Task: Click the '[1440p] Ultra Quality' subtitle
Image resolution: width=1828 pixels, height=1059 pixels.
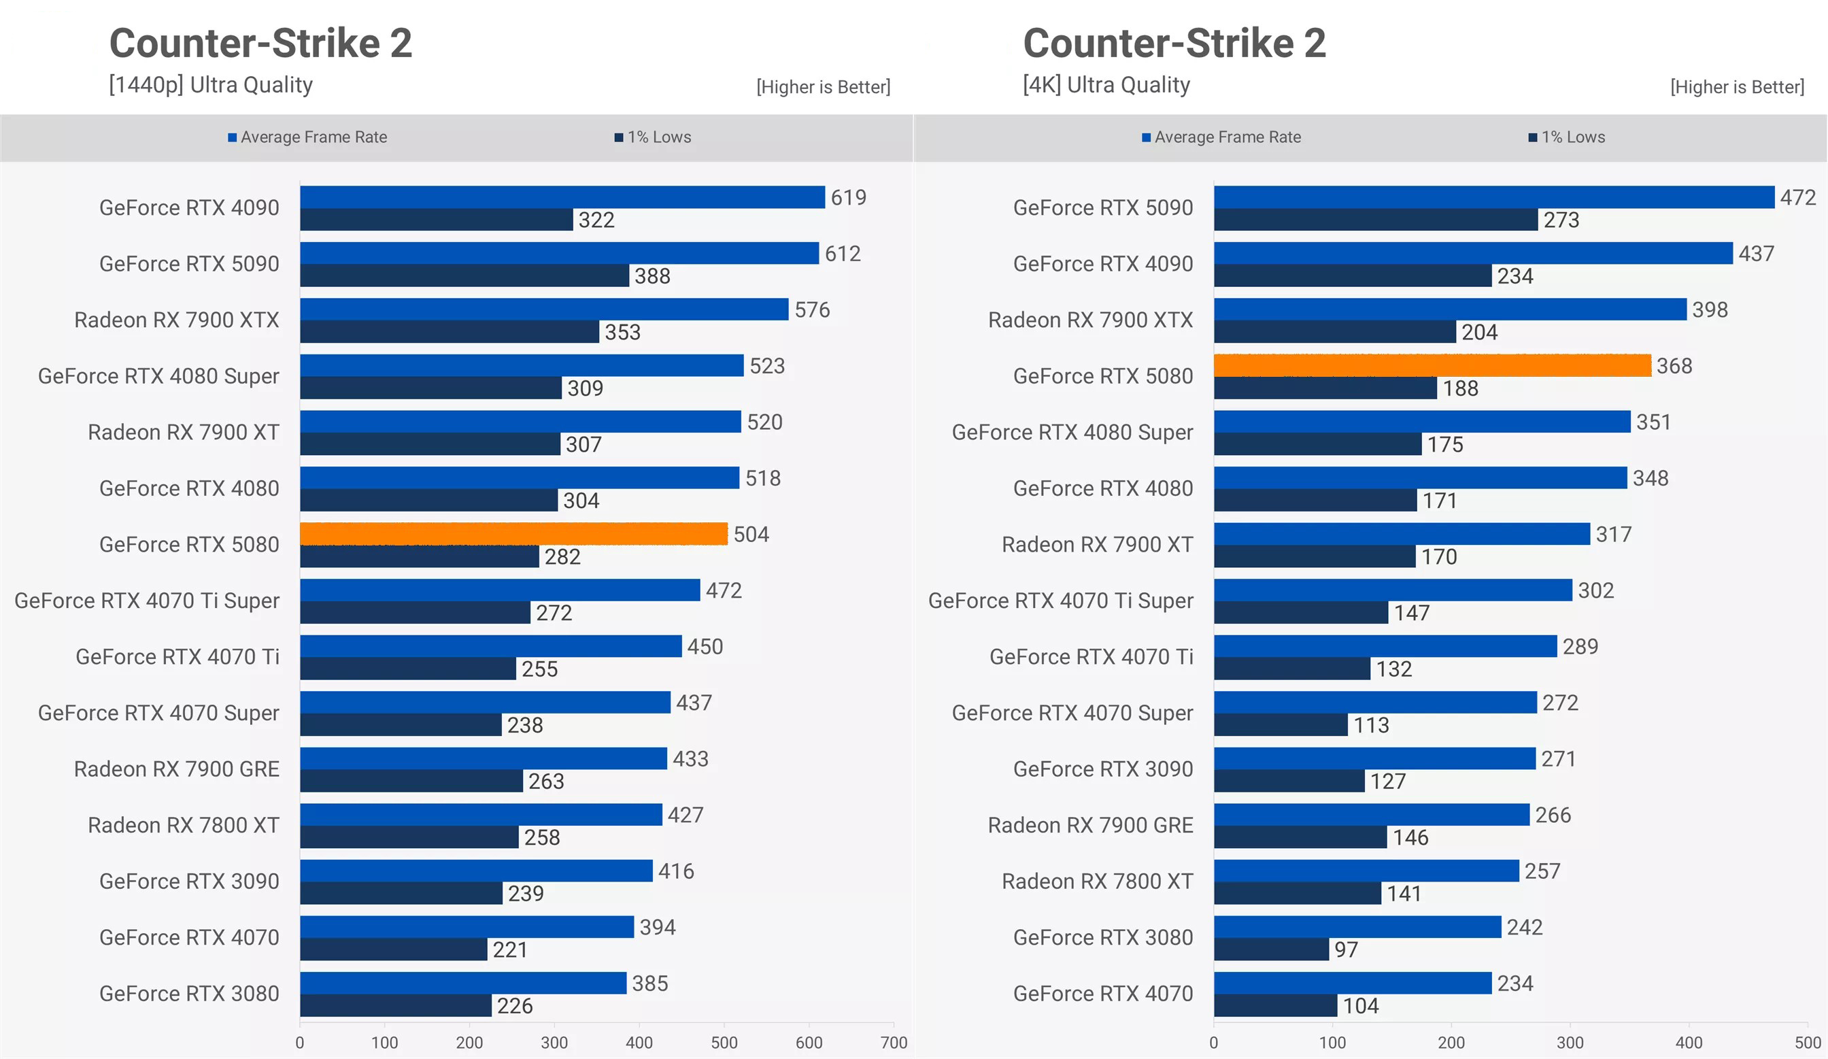Action: [211, 85]
